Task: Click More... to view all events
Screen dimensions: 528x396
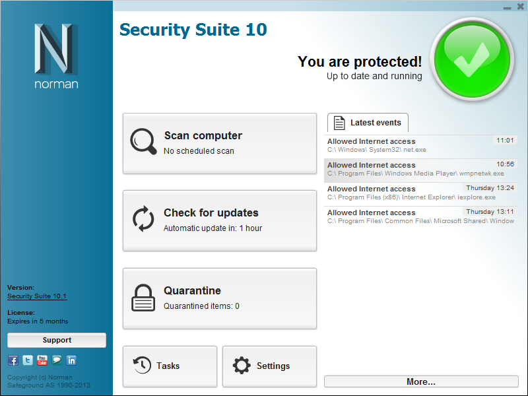Action: pos(421,381)
